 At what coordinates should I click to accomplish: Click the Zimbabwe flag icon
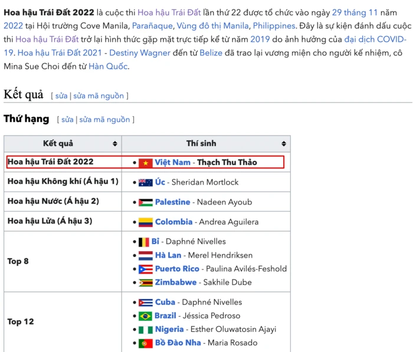pyautogui.click(x=146, y=283)
